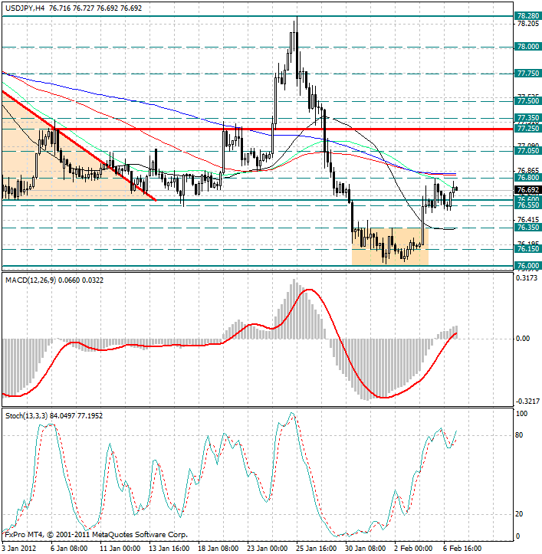Click the 76.350 price level label
The height and width of the screenshot is (554, 542).
click(x=528, y=228)
